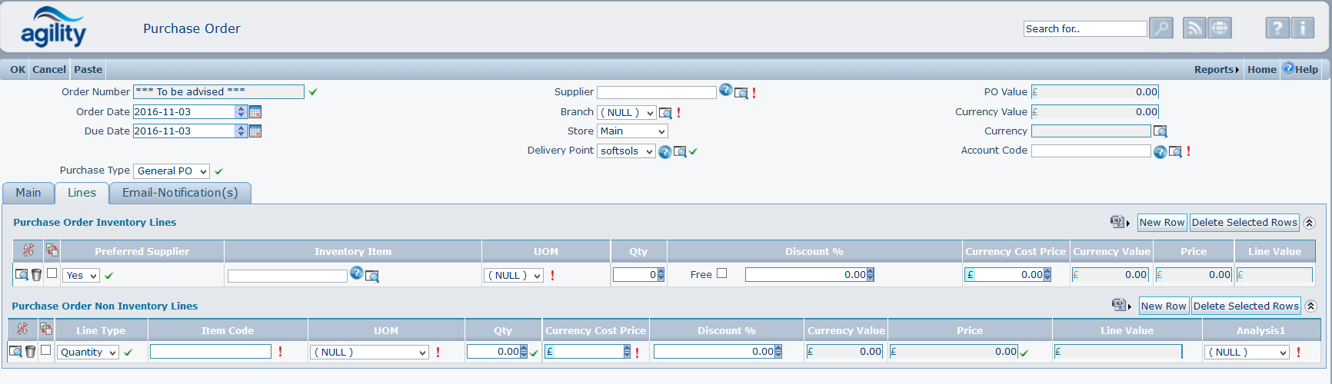The width and height of the screenshot is (1332, 384).
Task: Click New Row for Inventory Lines
Action: 1161,223
